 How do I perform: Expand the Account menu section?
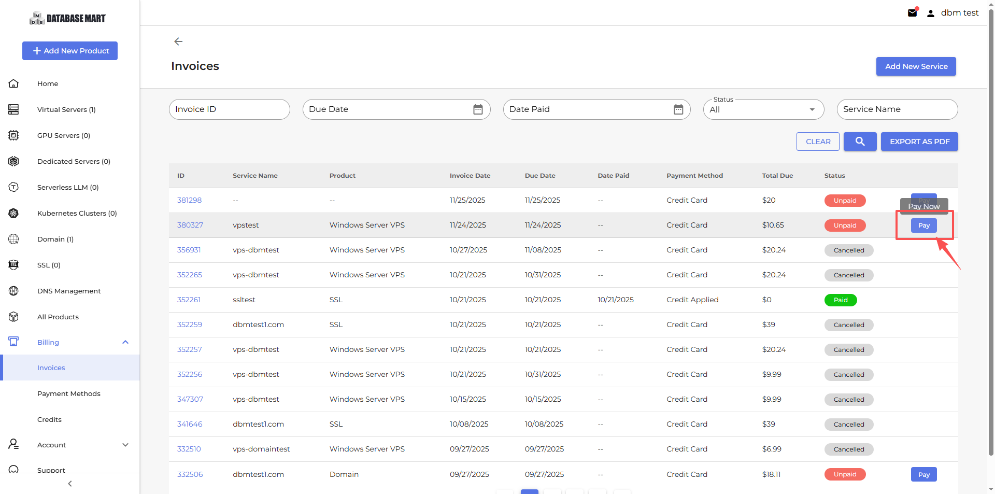click(x=125, y=445)
